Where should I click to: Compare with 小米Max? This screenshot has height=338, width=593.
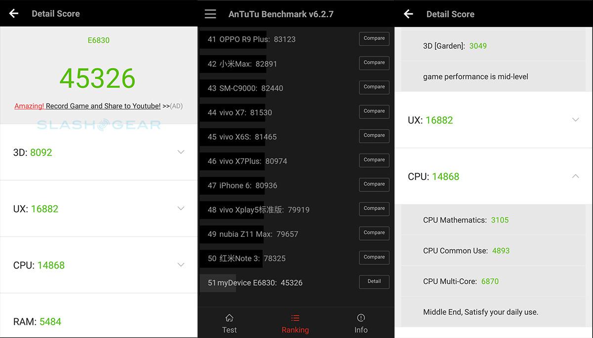tap(374, 63)
